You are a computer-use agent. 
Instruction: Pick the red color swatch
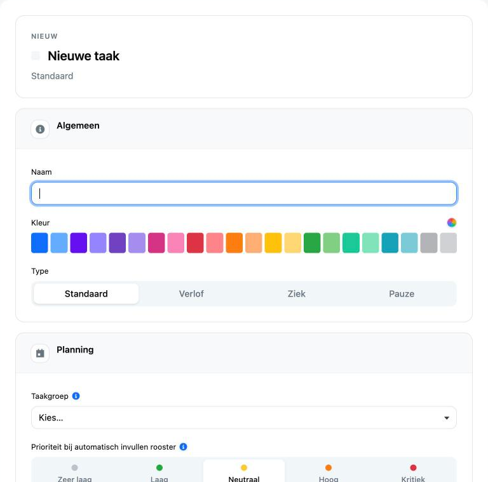pos(195,243)
